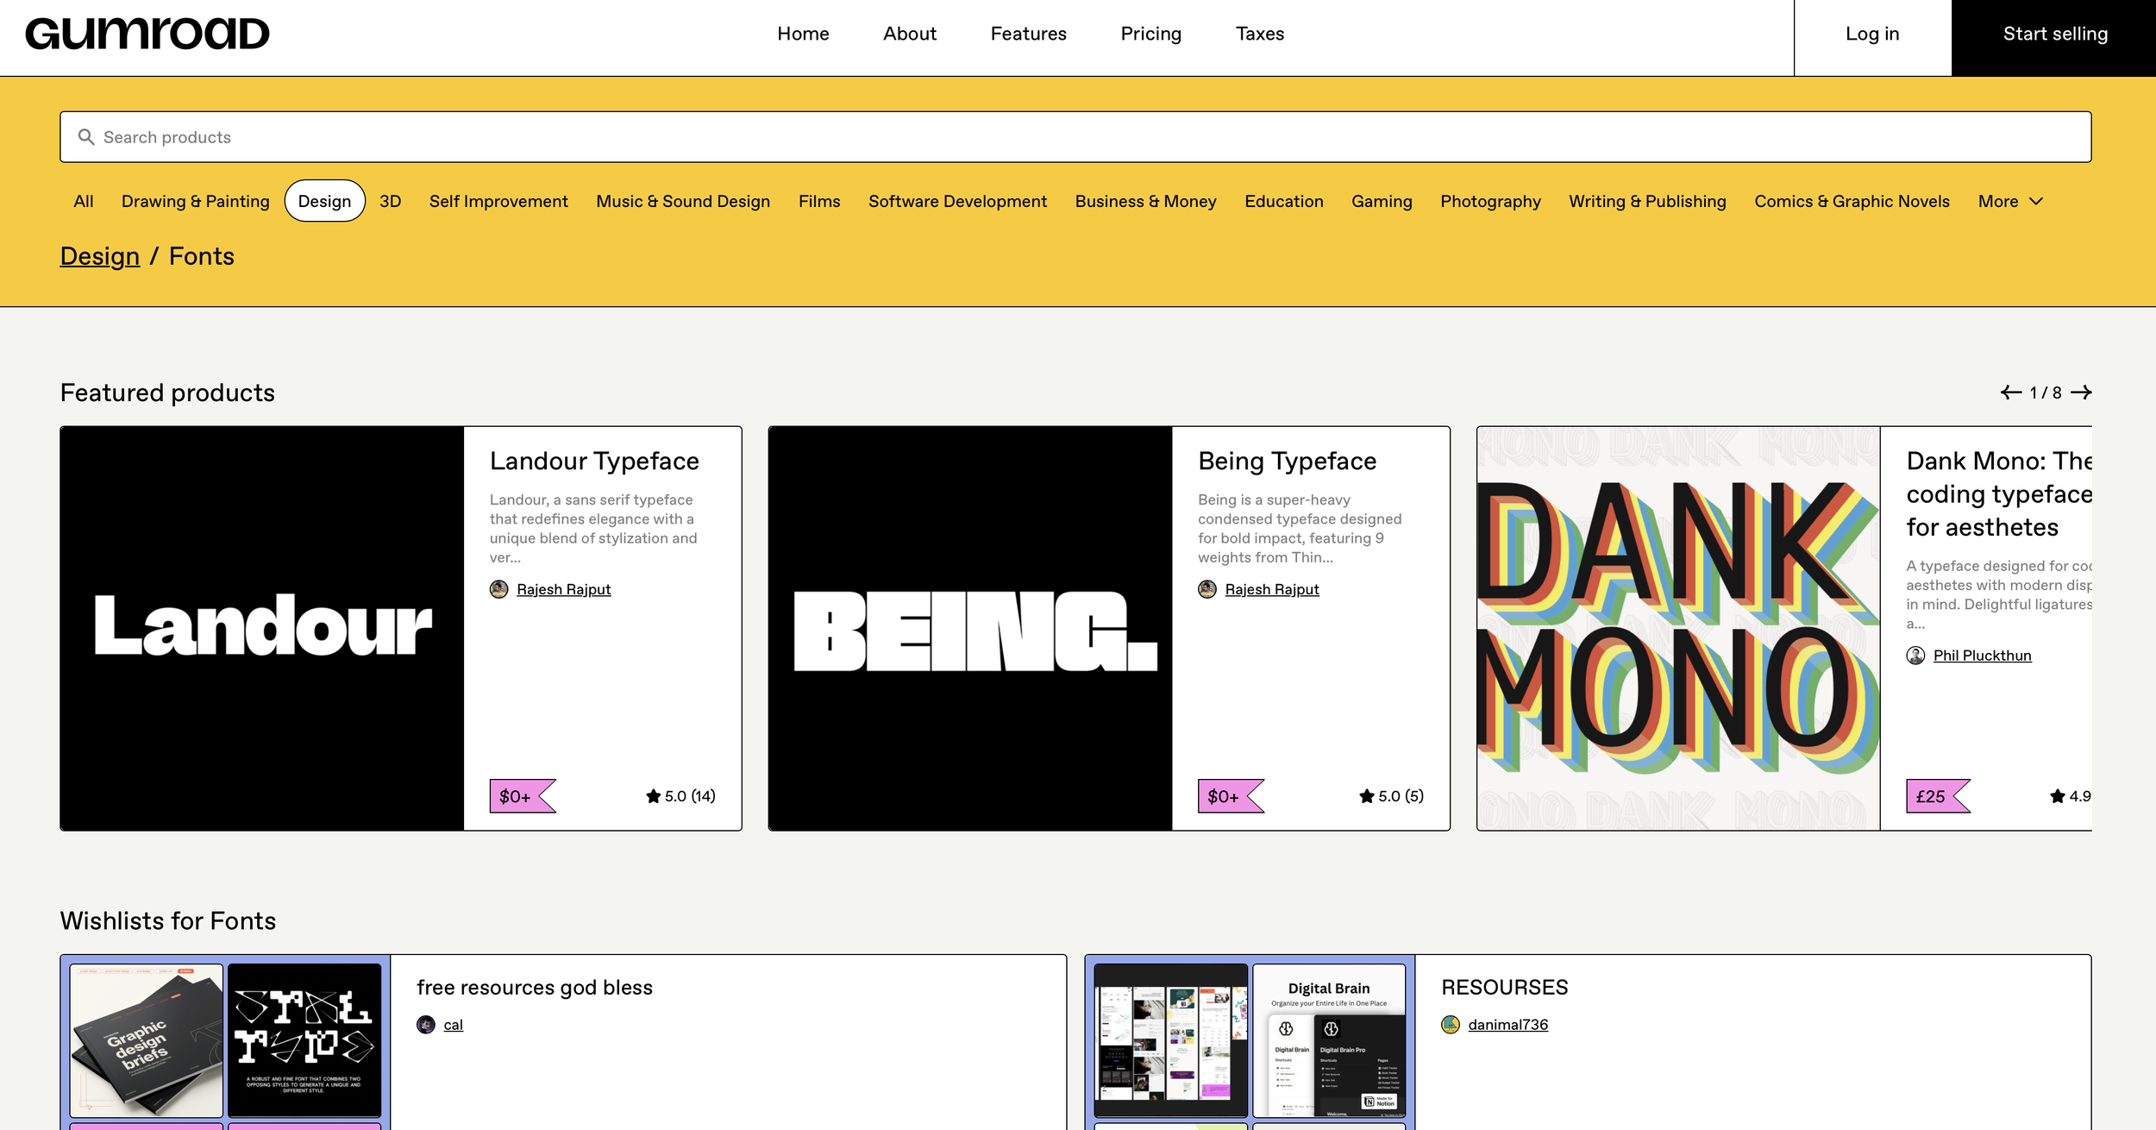Image resolution: width=2156 pixels, height=1130 pixels.
Task: Switch to Drawing & Painting category
Action: tap(195, 201)
